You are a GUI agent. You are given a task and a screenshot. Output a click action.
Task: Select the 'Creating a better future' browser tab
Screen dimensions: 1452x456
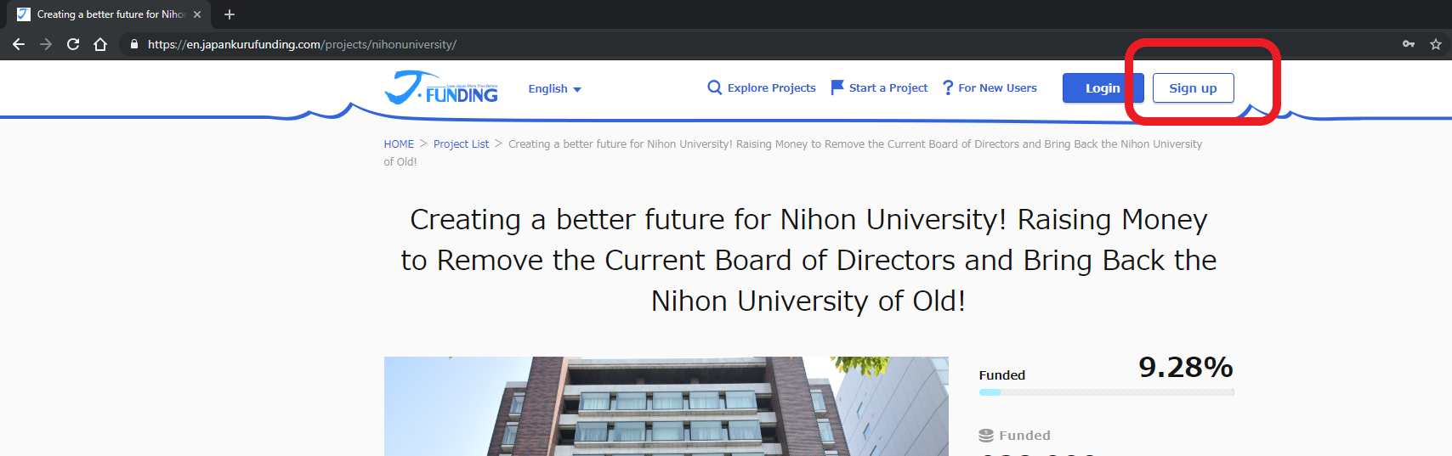(x=110, y=14)
